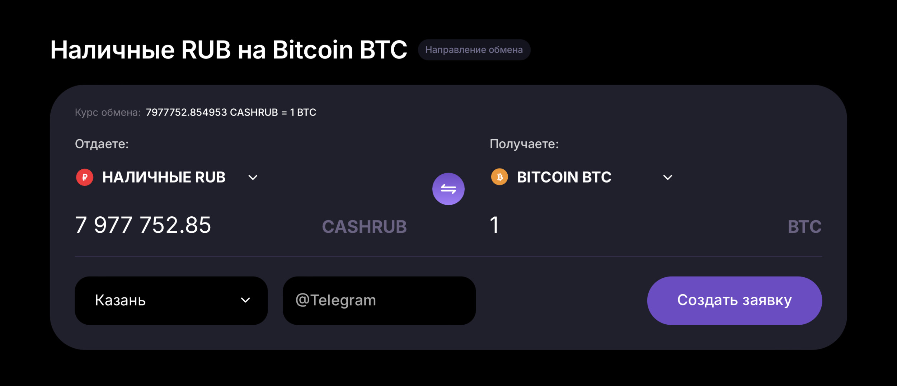The width and height of the screenshot is (897, 386).
Task: Click the Наличные RUB на Bitcoin BTC heading
Action: 229,50
